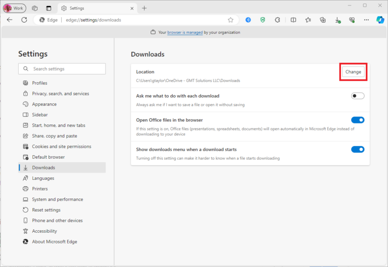
Task: Open the Sidebar settings section
Action: click(62, 115)
